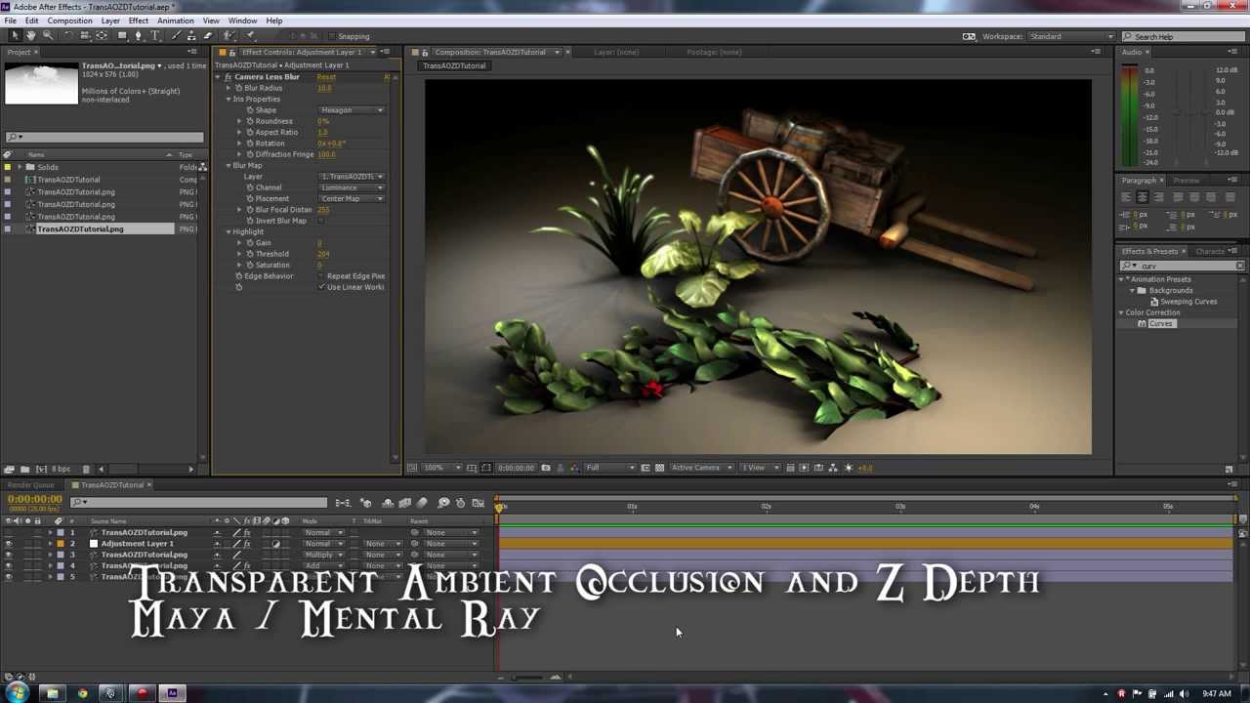Screen dimensions: 1250x703
Task: Select the Hand tool
Action: click(30, 36)
